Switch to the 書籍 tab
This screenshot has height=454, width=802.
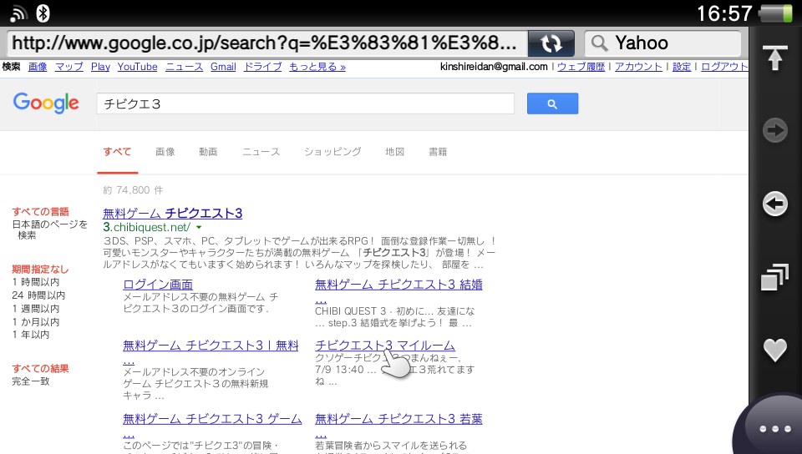(x=438, y=152)
